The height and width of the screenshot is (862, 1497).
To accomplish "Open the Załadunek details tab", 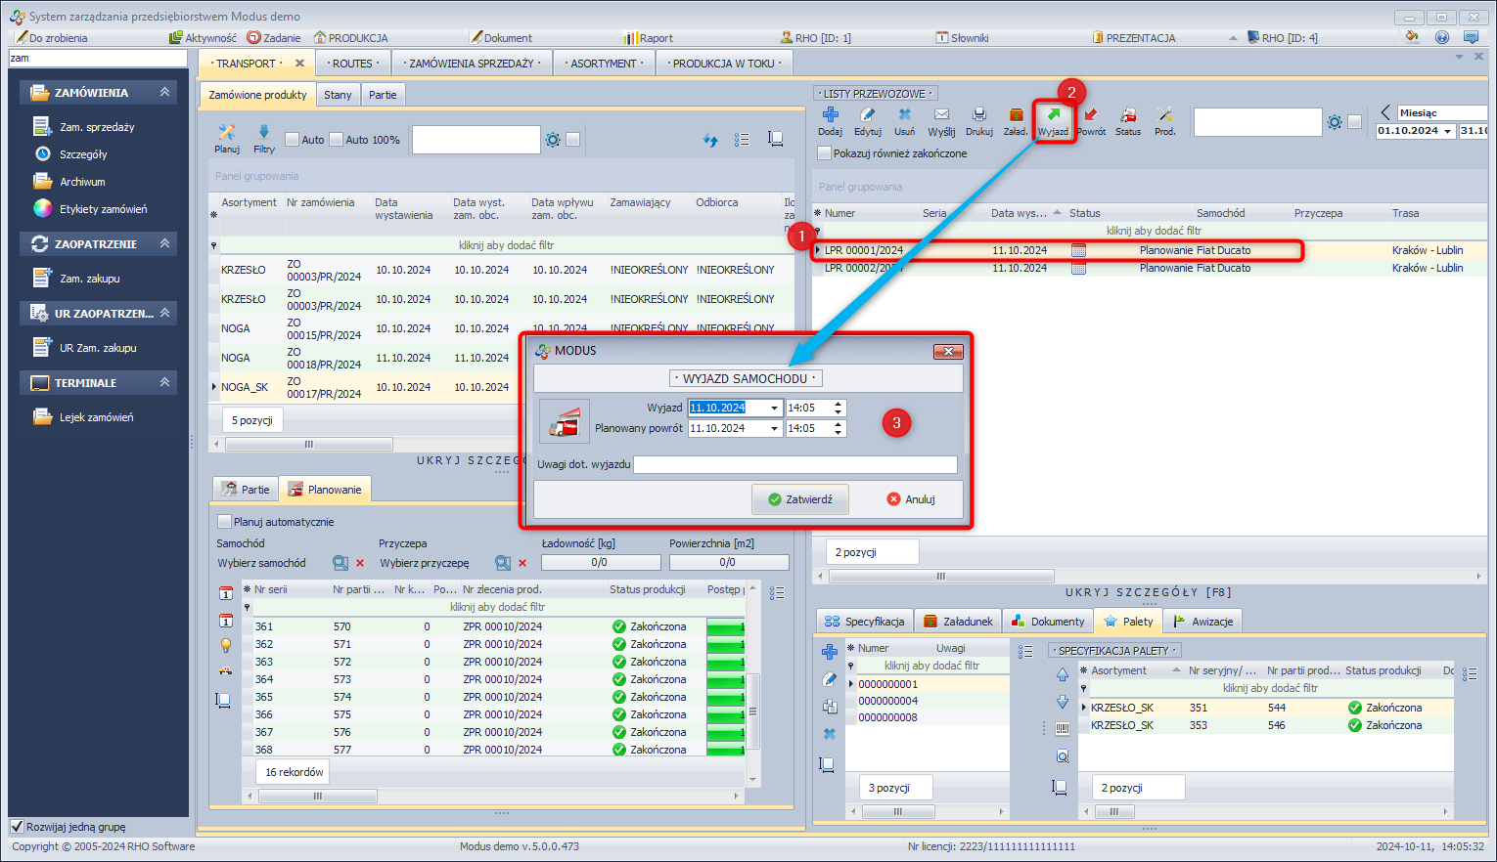I will [957, 622].
